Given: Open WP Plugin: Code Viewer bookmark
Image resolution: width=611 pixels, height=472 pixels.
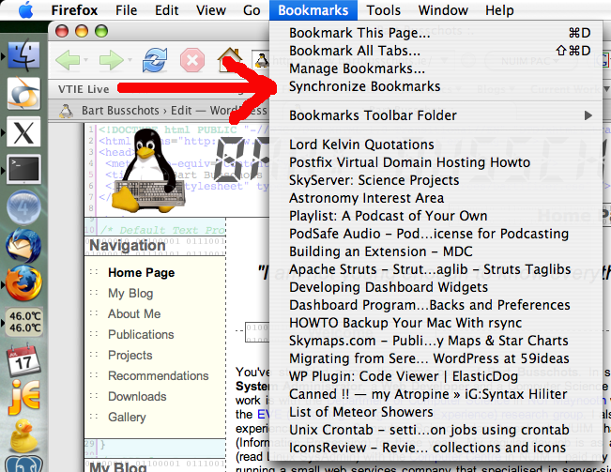Looking at the screenshot, I should pos(436,376).
